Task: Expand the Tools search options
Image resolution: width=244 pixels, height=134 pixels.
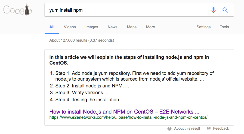Action: point(224,27)
